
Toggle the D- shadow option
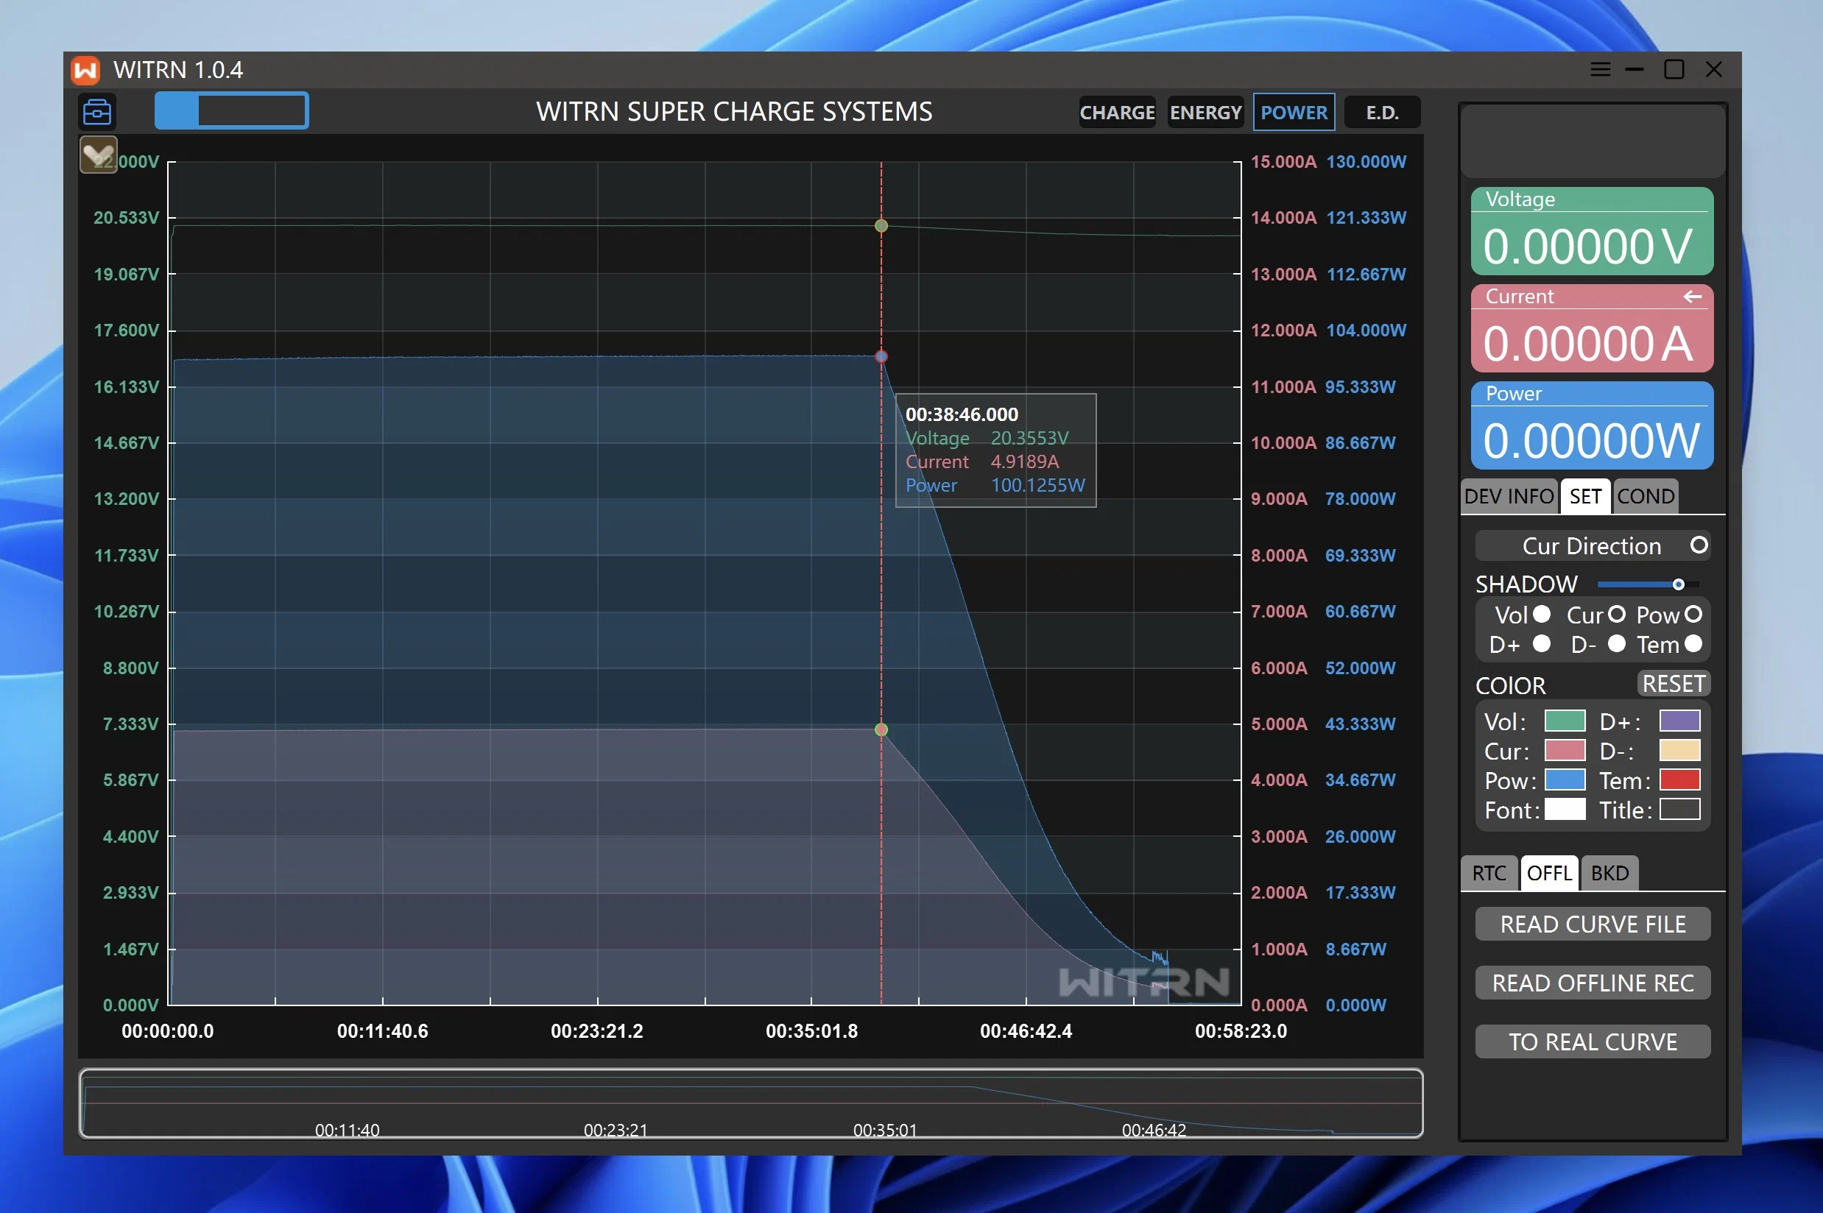click(1616, 643)
